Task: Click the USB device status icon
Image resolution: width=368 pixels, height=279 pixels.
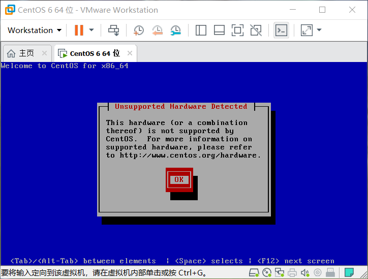Action: 330,272
